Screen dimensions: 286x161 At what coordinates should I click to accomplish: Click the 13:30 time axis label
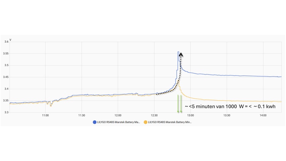[227, 115]
